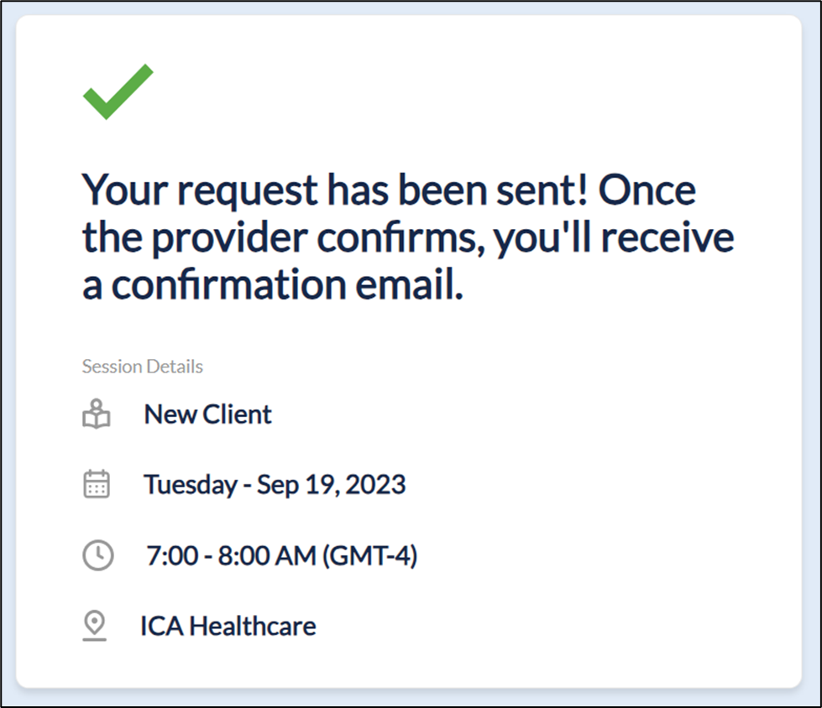
Task: Click "Your request has been sent!" heading text
Action: tap(334, 191)
